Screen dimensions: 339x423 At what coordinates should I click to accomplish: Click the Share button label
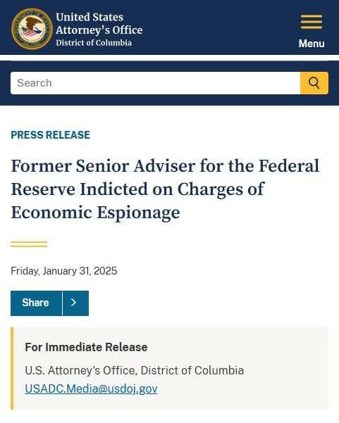click(x=36, y=303)
